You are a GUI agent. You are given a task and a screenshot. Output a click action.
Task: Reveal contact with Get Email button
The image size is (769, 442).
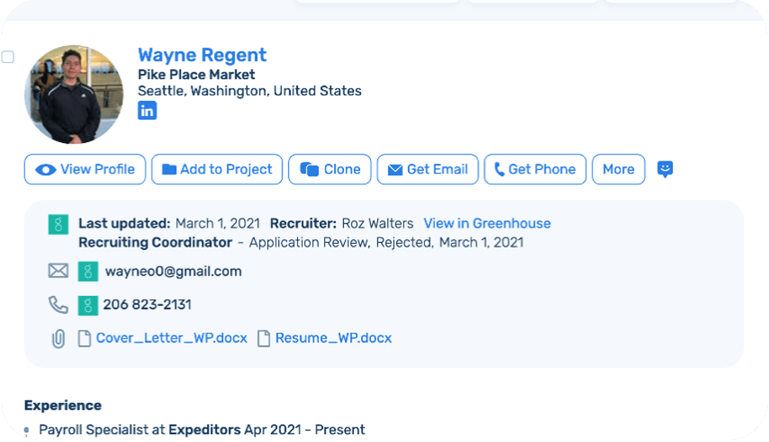(427, 169)
